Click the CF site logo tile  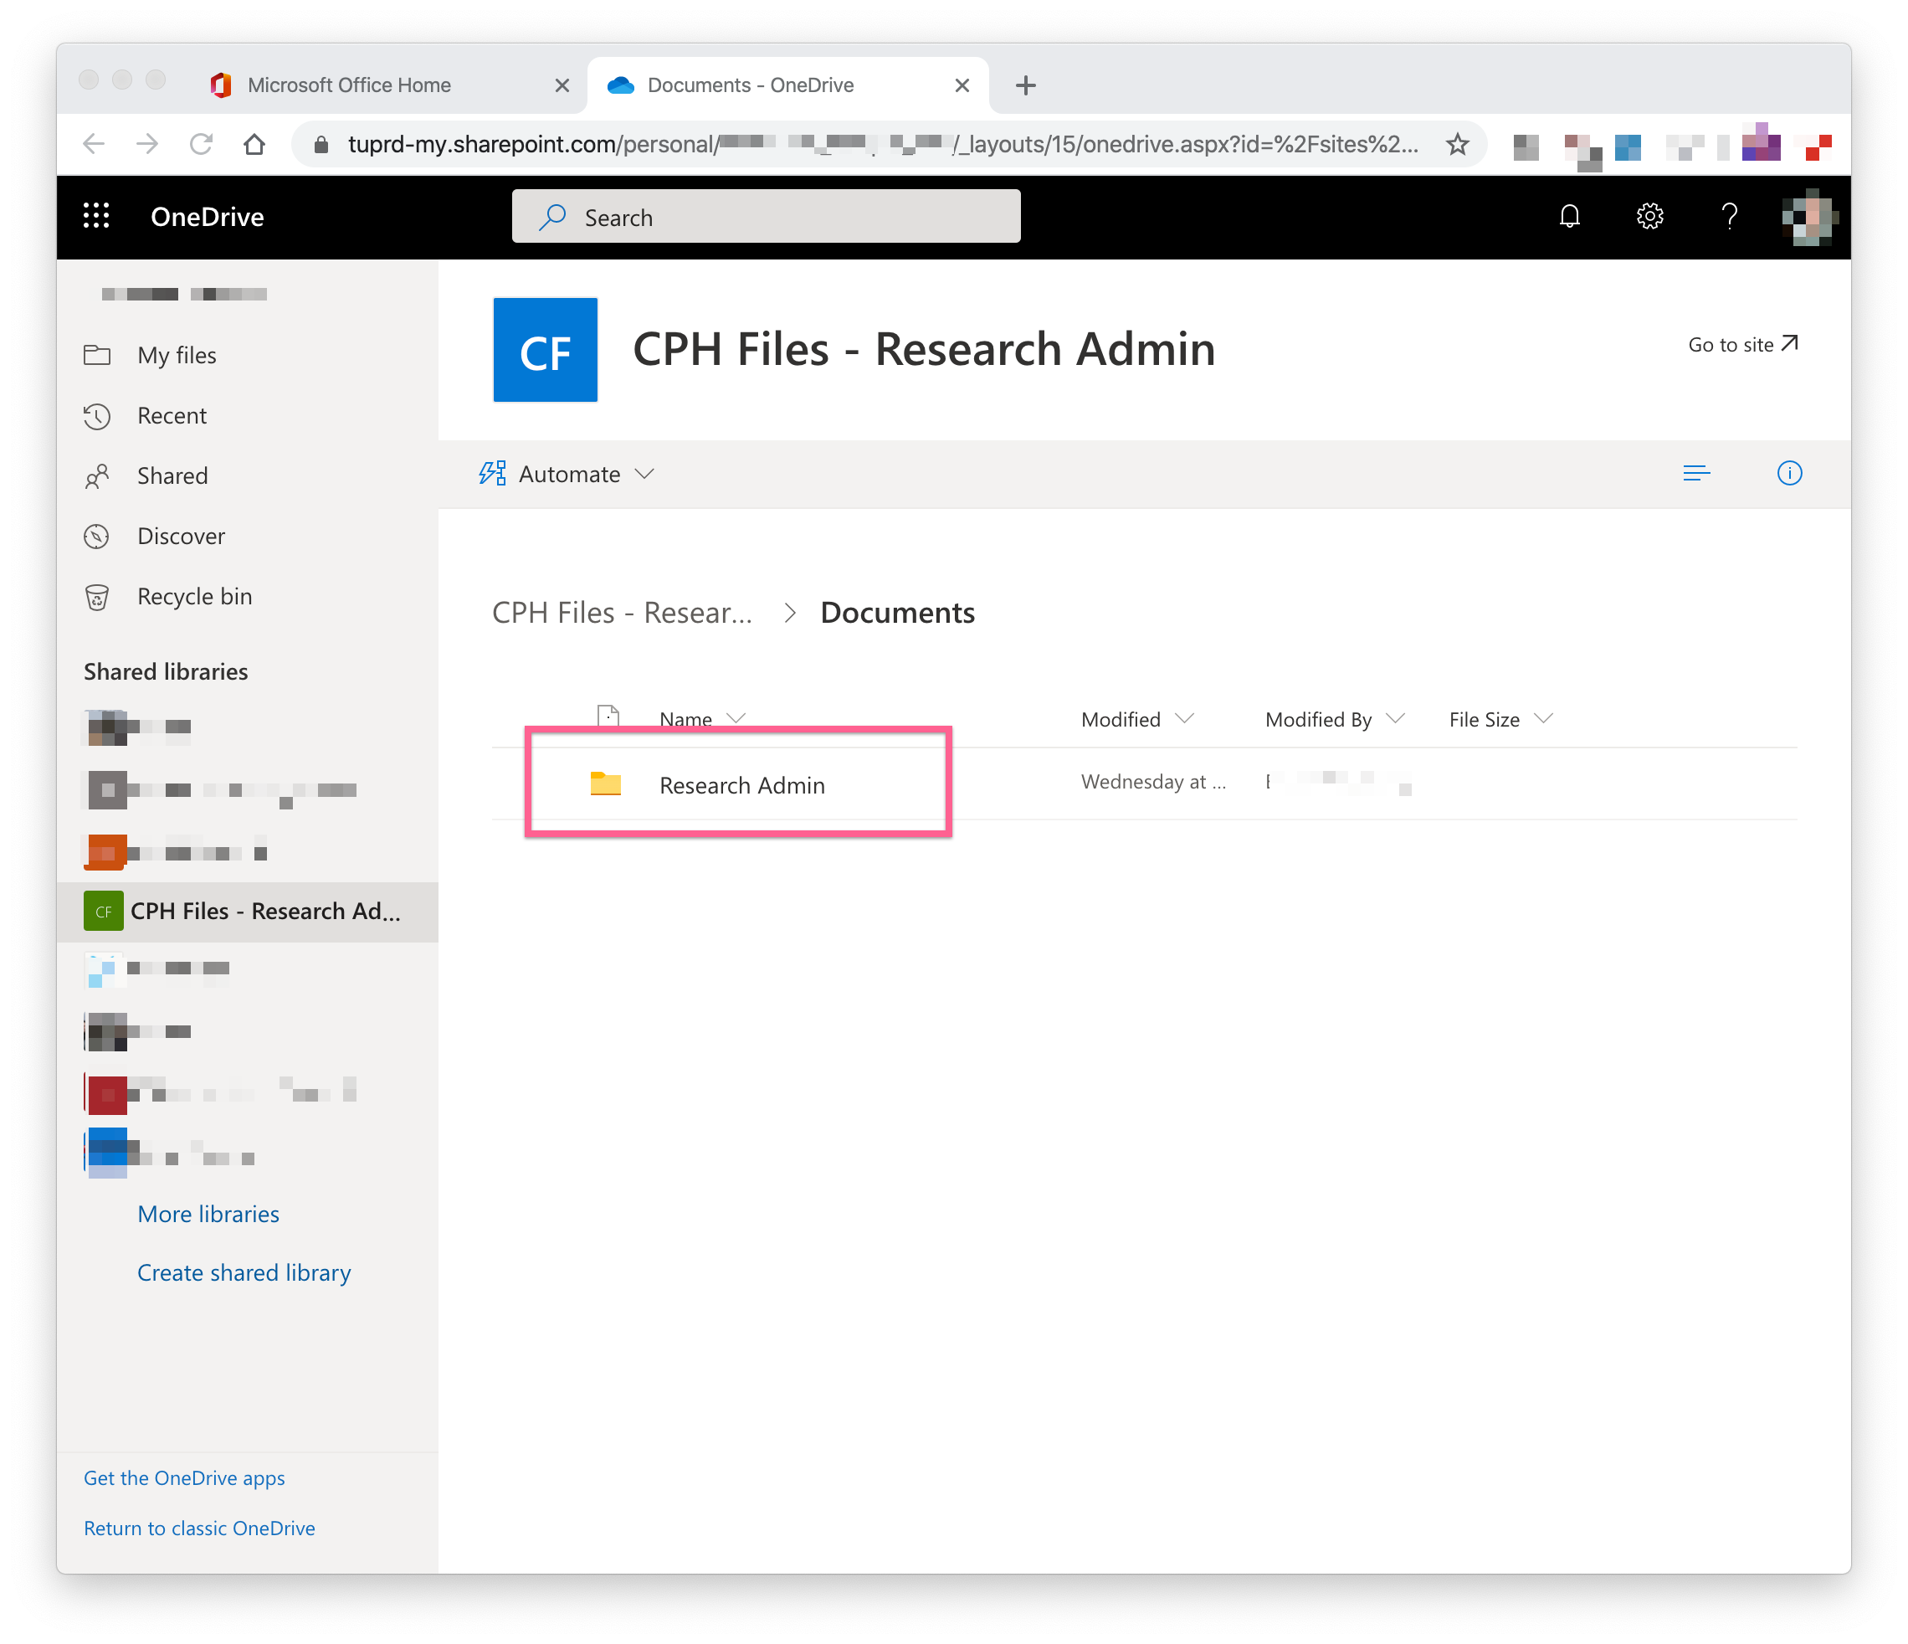coord(545,350)
